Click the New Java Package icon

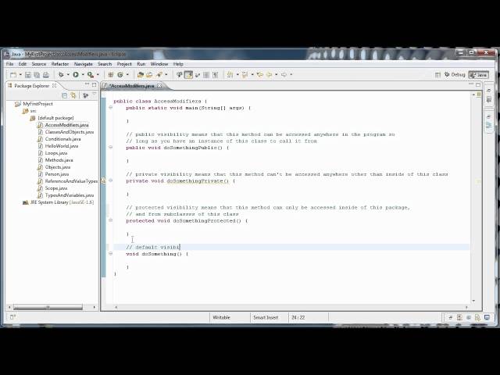pos(111,75)
